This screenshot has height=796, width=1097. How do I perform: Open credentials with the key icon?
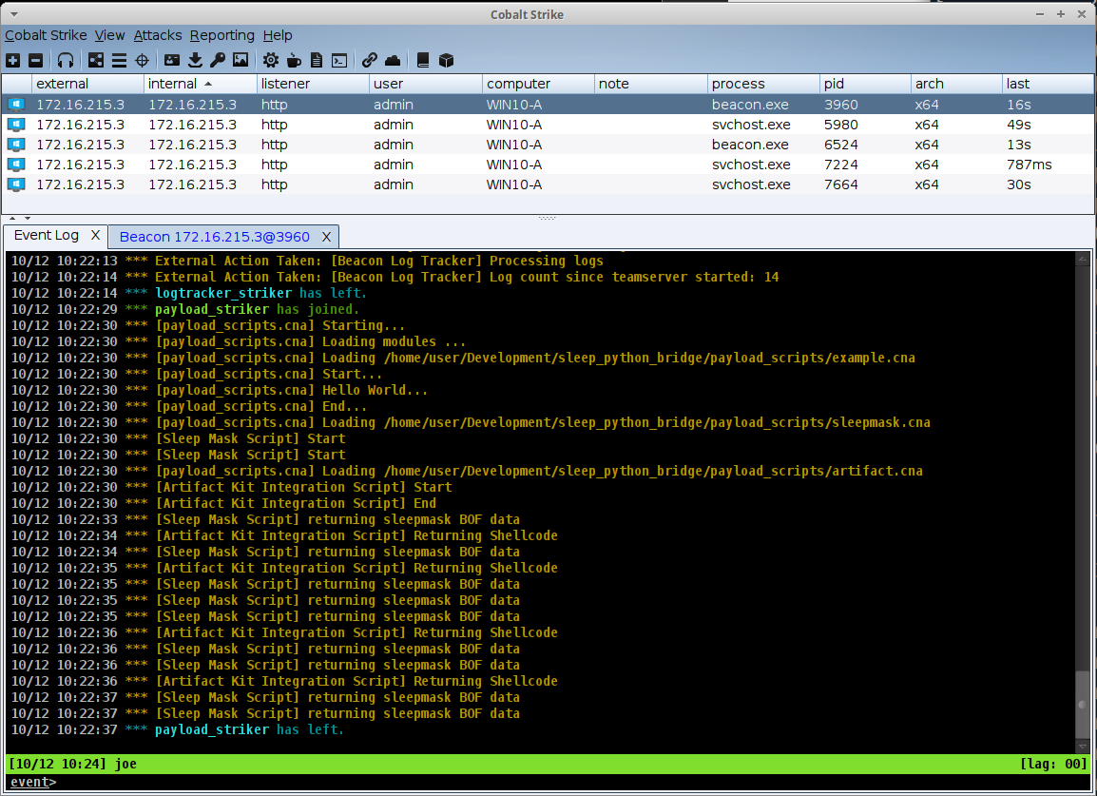218,60
